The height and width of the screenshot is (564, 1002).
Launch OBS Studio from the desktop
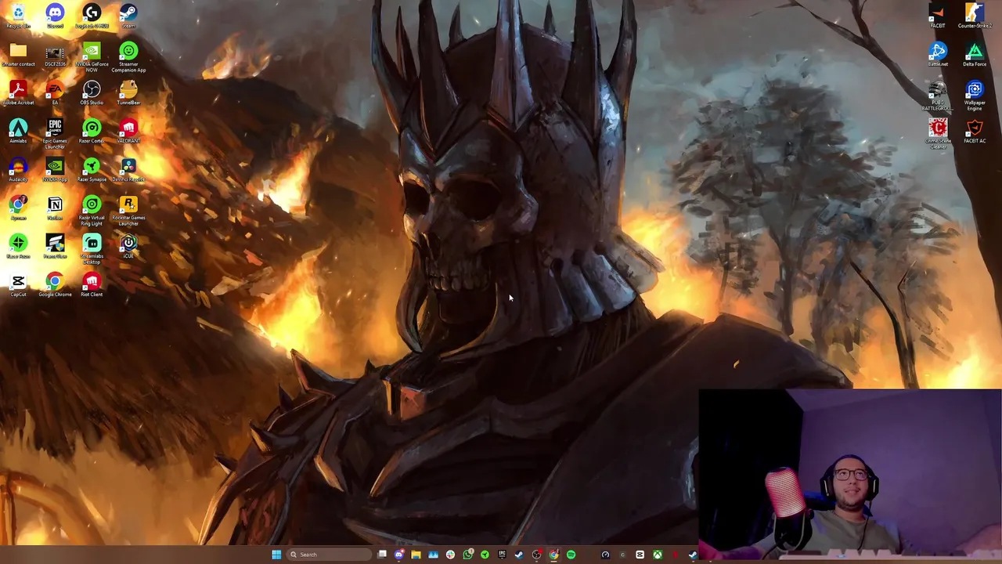[92, 94]
